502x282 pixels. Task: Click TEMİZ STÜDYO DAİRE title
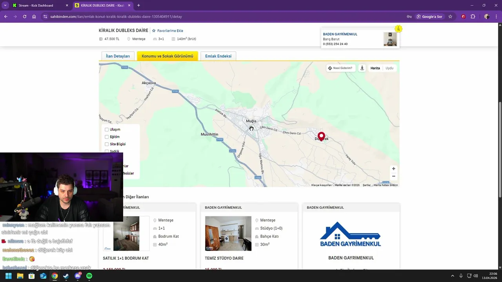coord(224,258)
